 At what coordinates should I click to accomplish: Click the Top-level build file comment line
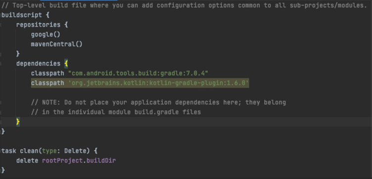click(x=184, y=5)
